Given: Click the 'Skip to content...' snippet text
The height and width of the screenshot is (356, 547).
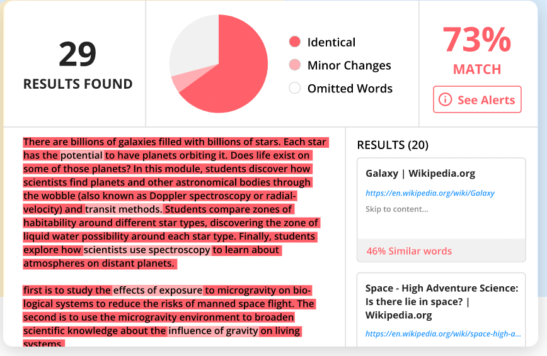Looking at the screenshot, I should tap(396, 209).
